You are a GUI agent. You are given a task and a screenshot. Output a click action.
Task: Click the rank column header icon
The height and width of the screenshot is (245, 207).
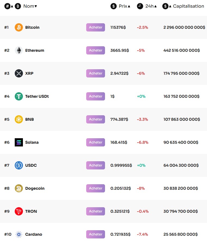[7, 6]
